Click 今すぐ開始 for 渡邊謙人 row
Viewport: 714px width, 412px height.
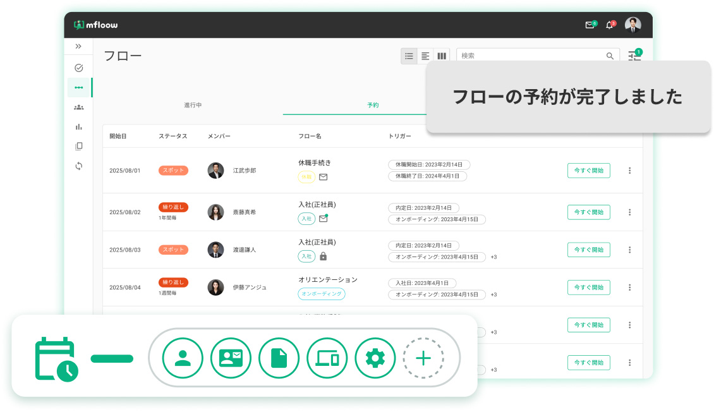[x=589, y=250]
